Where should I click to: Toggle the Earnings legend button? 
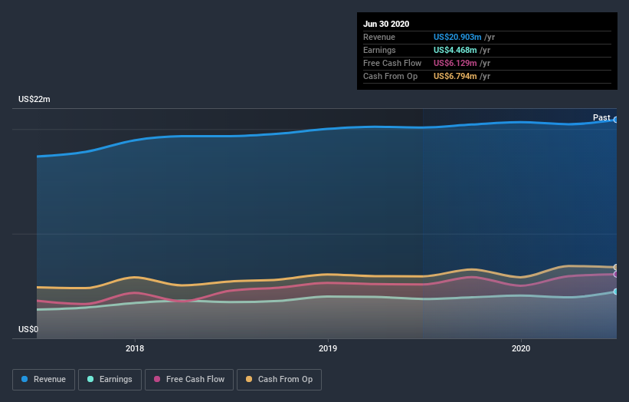[x=110, y=380]
